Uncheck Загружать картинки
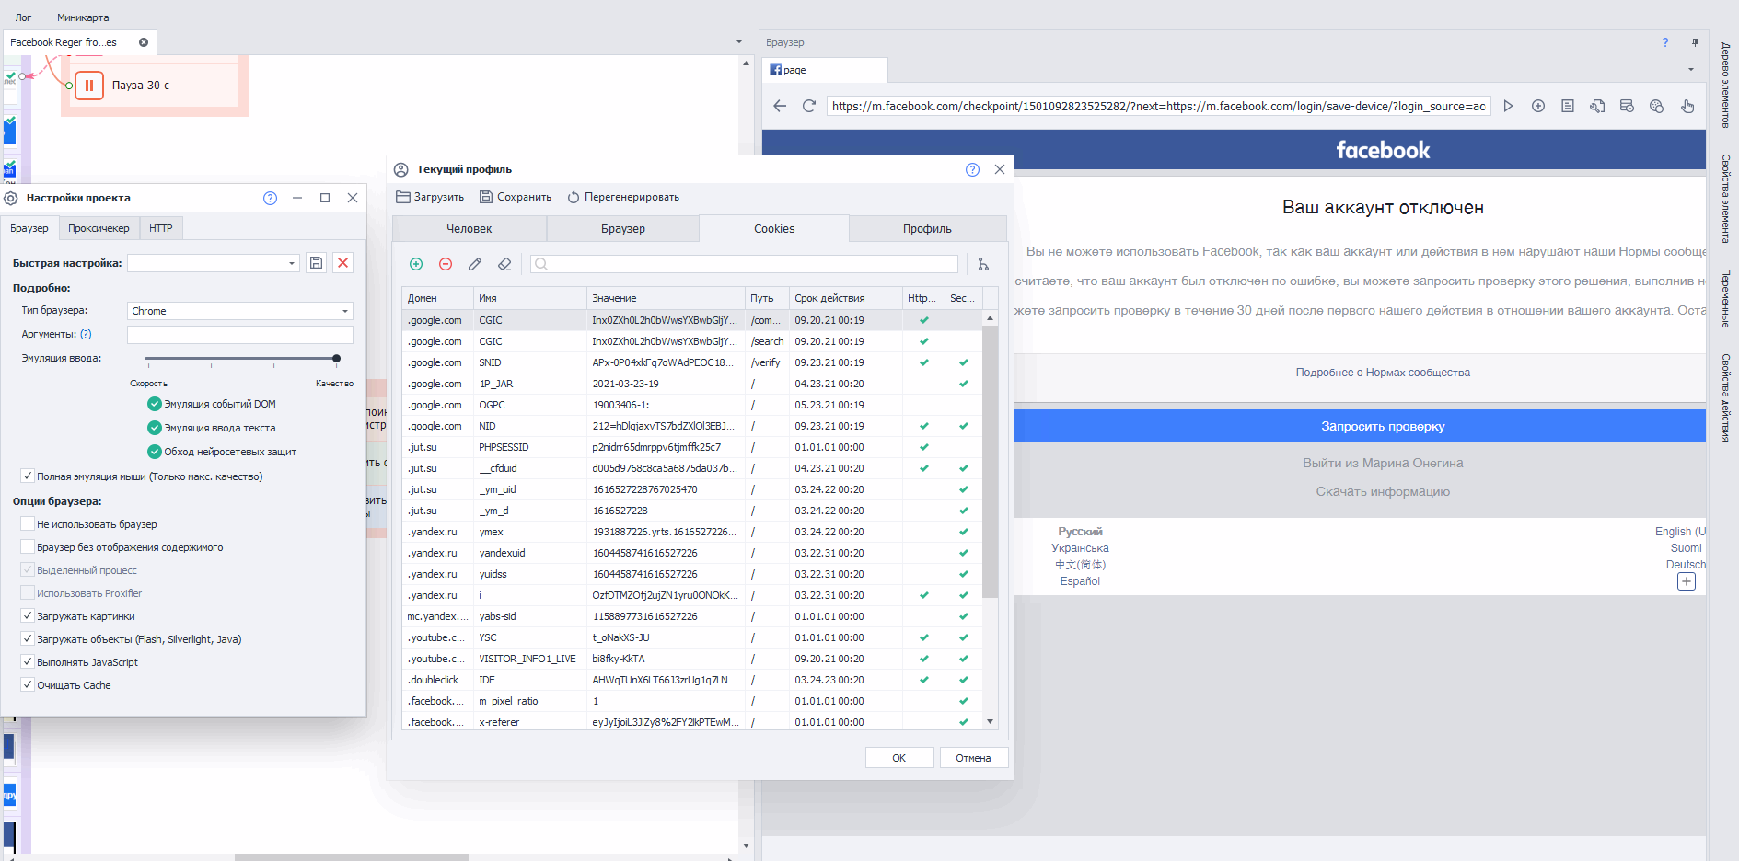The width and height of the screenshot is (1739, 861). [28, 616]
